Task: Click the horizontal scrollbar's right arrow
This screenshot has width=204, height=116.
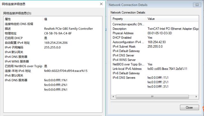Action: pos(196,97)
